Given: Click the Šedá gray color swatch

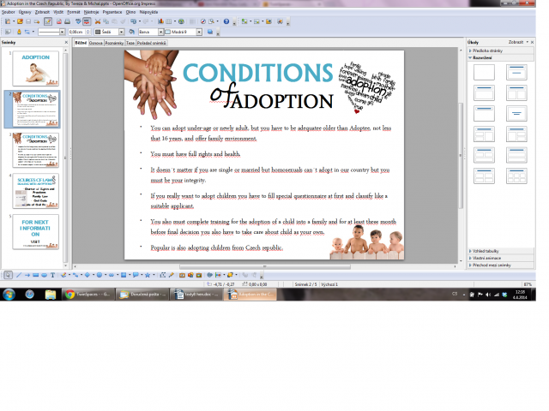Looking at the screenshot, I should coord(98,33).
